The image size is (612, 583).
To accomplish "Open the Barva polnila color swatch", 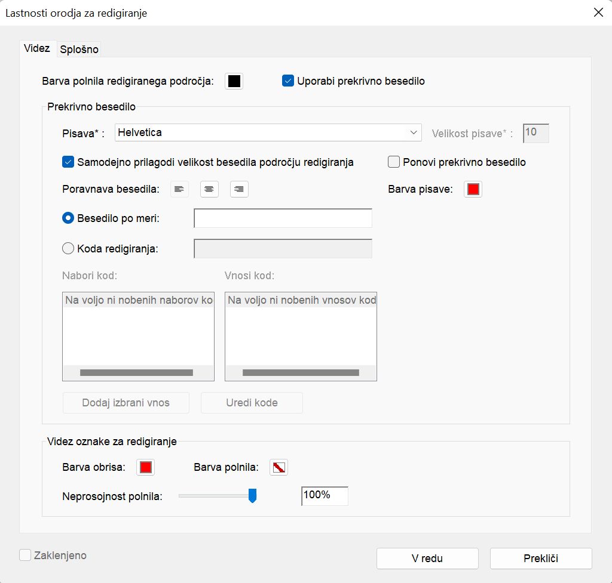I will [x=279, y=467].
